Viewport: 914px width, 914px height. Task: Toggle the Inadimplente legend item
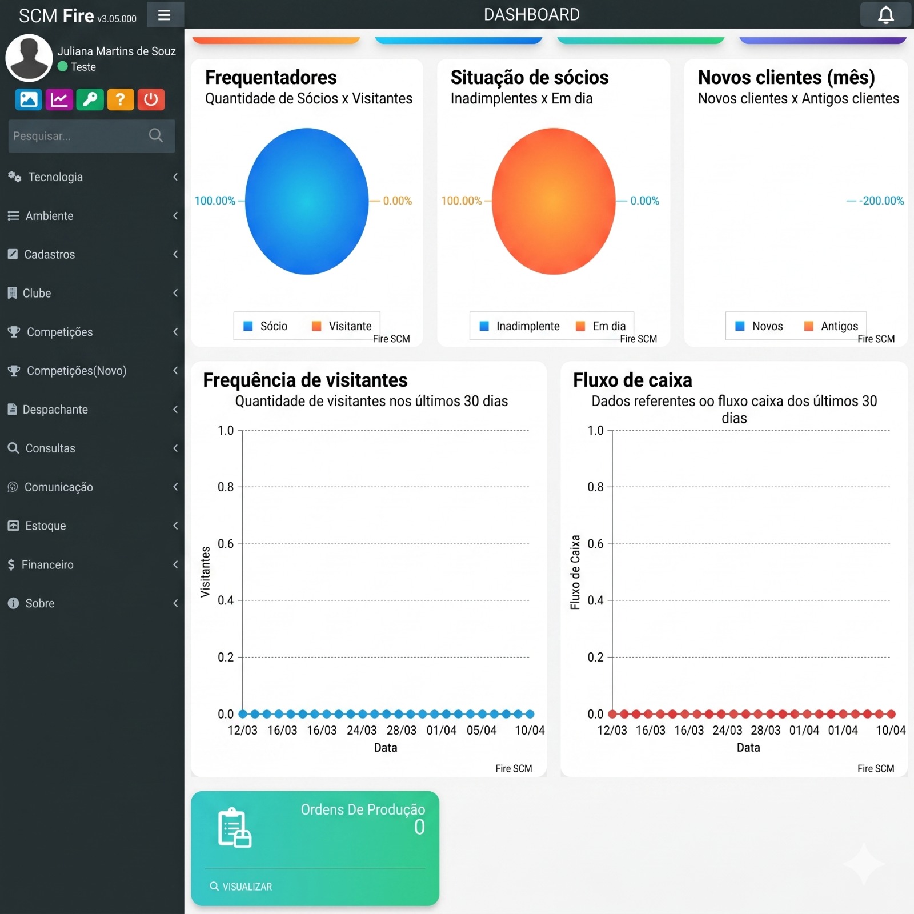520,326
